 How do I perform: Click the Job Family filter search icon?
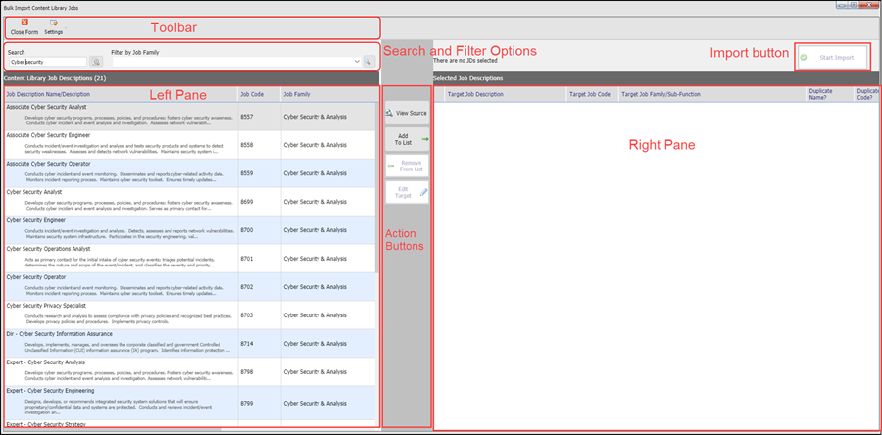point(369,62)
